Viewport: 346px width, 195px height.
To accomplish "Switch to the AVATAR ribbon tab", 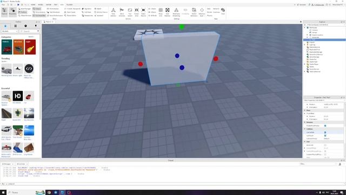I will pos(49,5).
